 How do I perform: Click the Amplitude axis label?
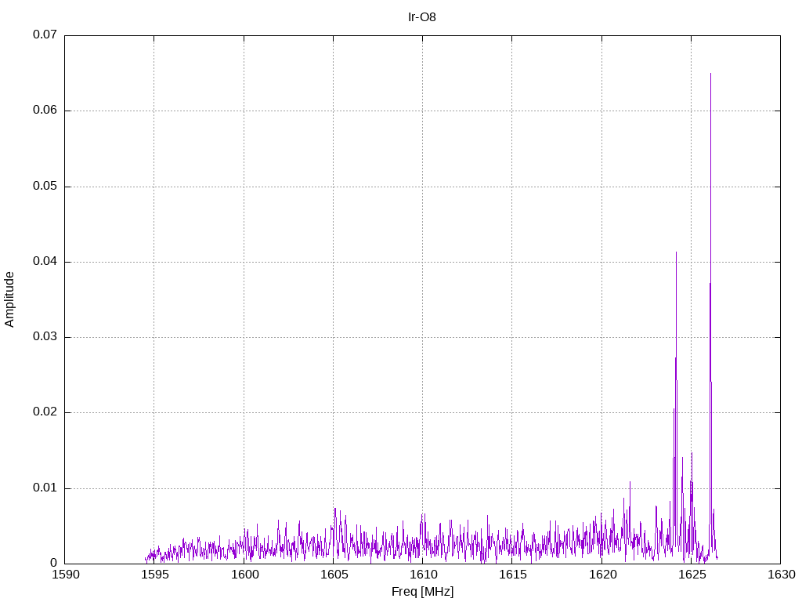tap(9, 299)
